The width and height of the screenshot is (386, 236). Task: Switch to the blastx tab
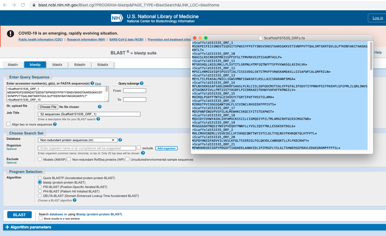tap(57, 64)
